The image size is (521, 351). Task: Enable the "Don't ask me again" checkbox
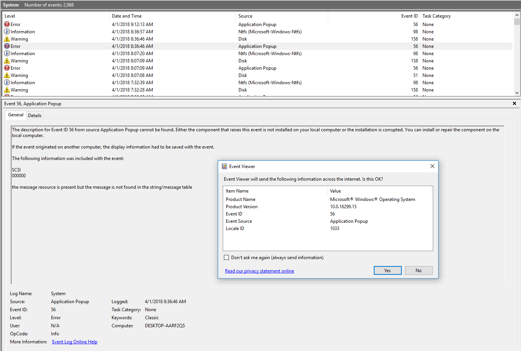227,258
